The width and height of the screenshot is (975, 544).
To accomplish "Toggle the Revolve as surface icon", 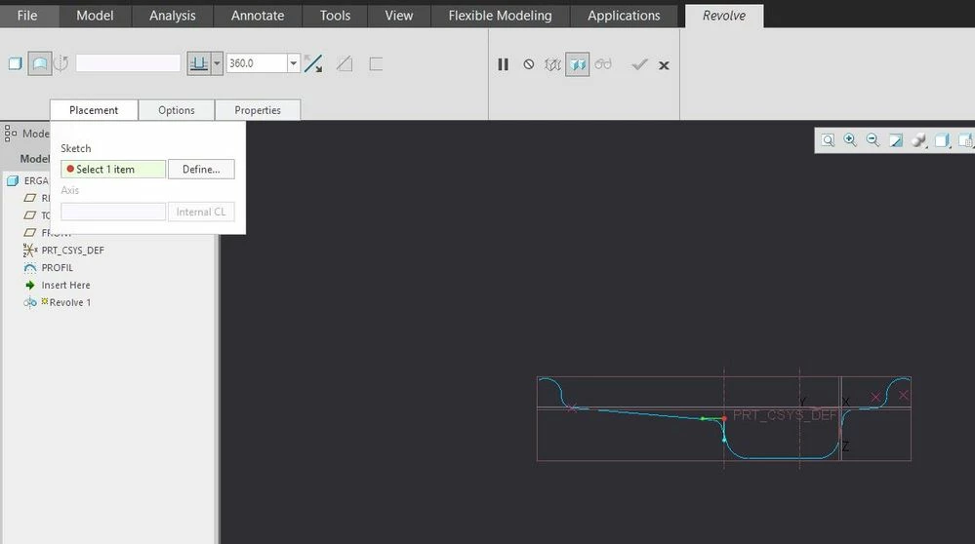I will tap(40, 63).
